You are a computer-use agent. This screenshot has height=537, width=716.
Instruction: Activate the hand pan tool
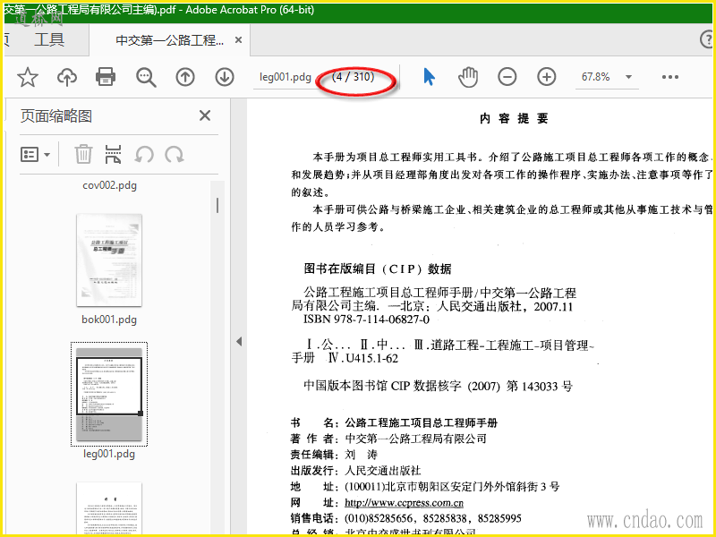[x=468, y=77]
